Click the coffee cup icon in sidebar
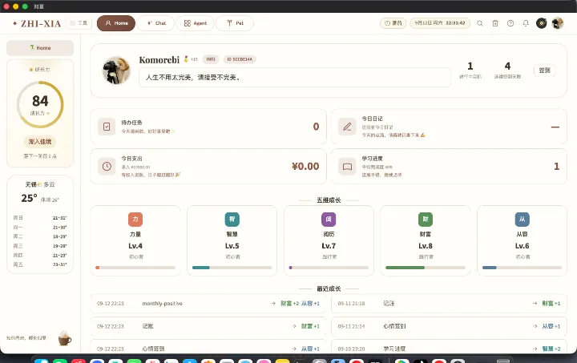This screenshot has height=363, width=577. click(x=65, y=338)
